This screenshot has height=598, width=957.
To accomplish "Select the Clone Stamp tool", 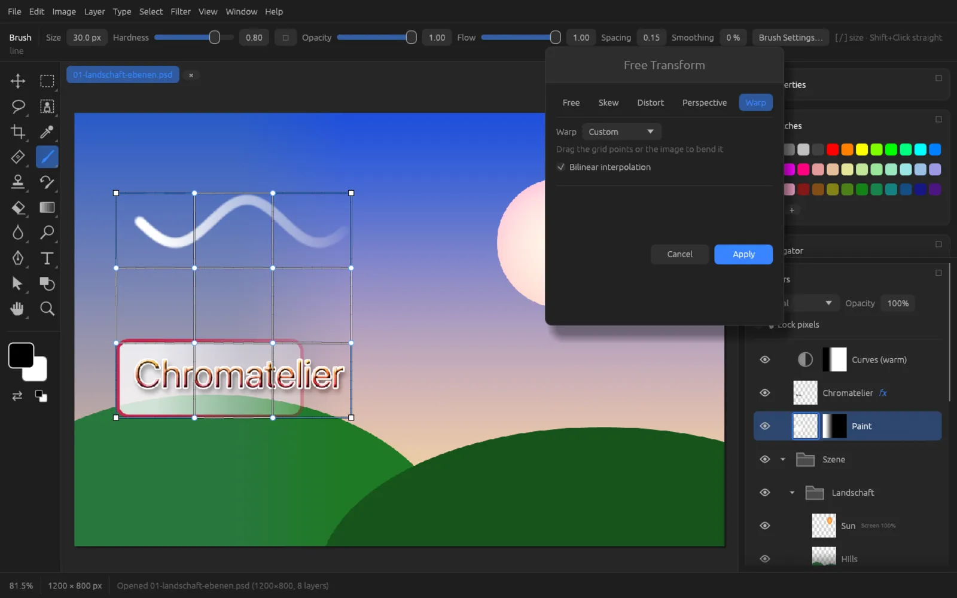I will [18, 182].
